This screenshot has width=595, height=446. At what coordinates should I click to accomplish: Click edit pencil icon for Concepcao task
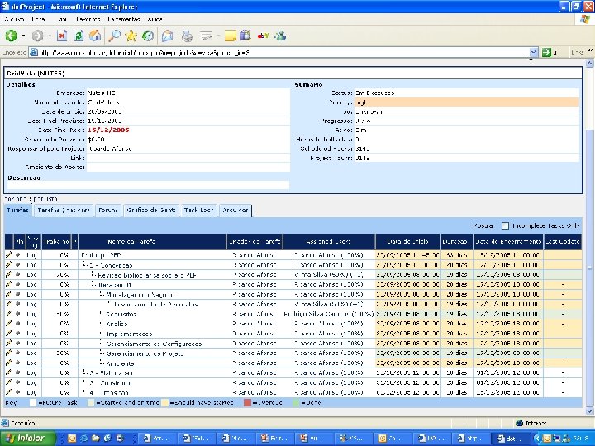pos(8,265)
